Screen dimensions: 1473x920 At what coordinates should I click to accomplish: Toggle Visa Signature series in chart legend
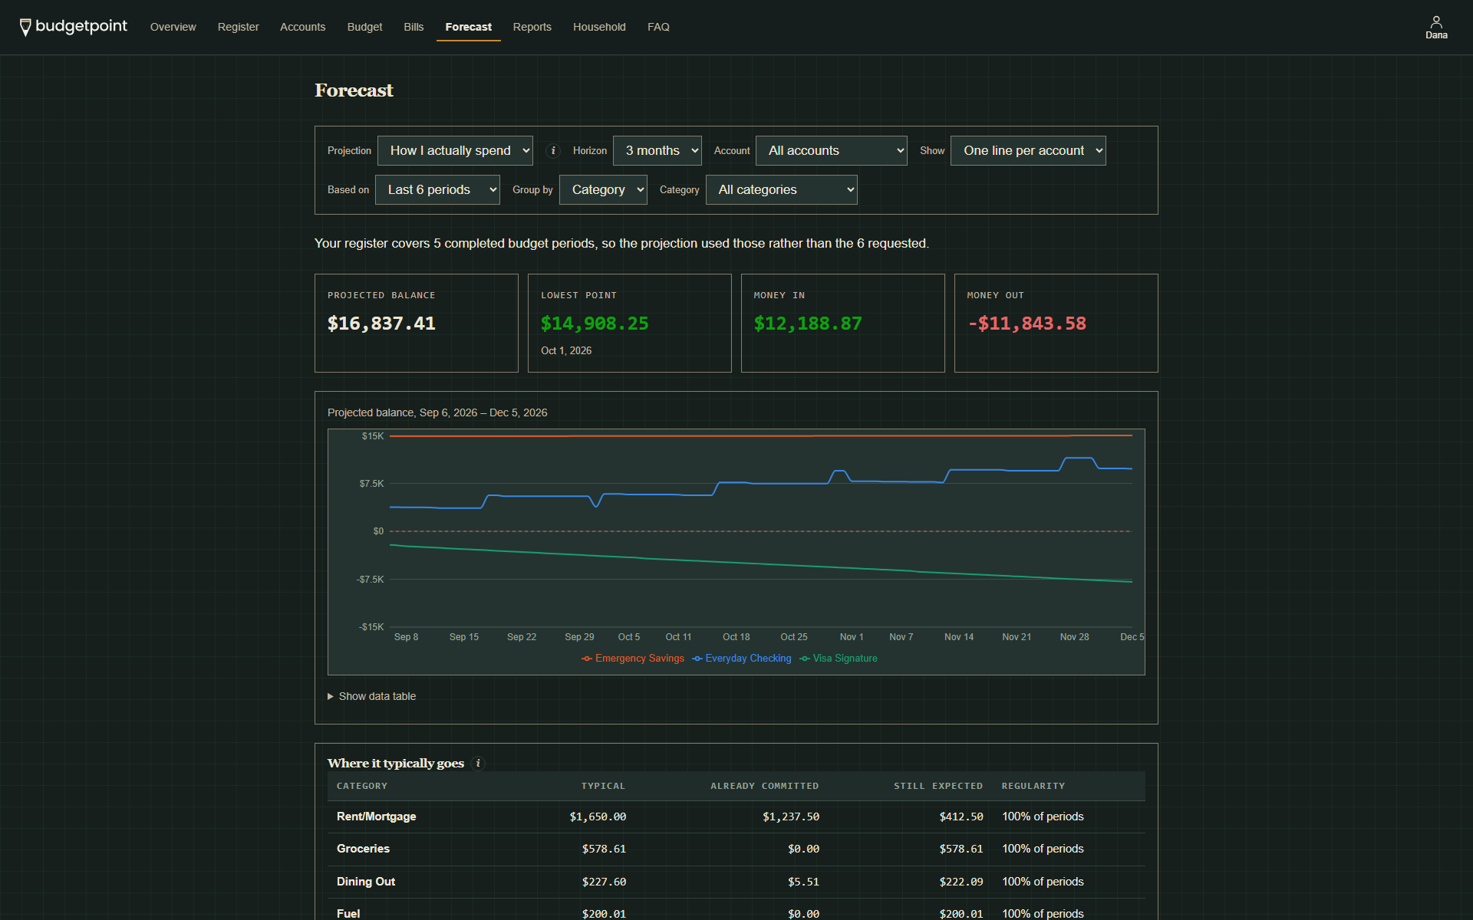(x=839, y=659)
